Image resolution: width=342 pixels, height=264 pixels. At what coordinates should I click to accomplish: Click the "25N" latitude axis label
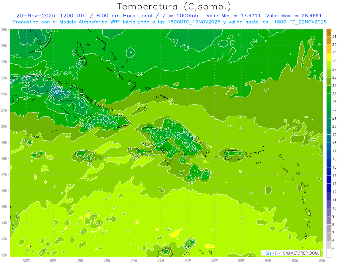tap(4, 46)
